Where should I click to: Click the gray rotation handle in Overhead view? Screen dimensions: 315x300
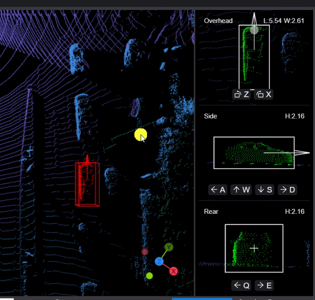click(x=254, y=30)
